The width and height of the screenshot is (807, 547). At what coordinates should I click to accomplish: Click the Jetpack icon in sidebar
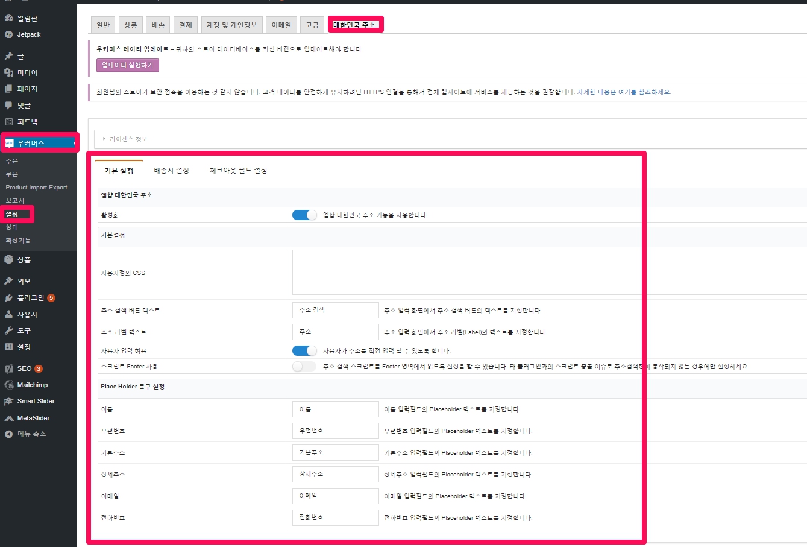(8, 34)
